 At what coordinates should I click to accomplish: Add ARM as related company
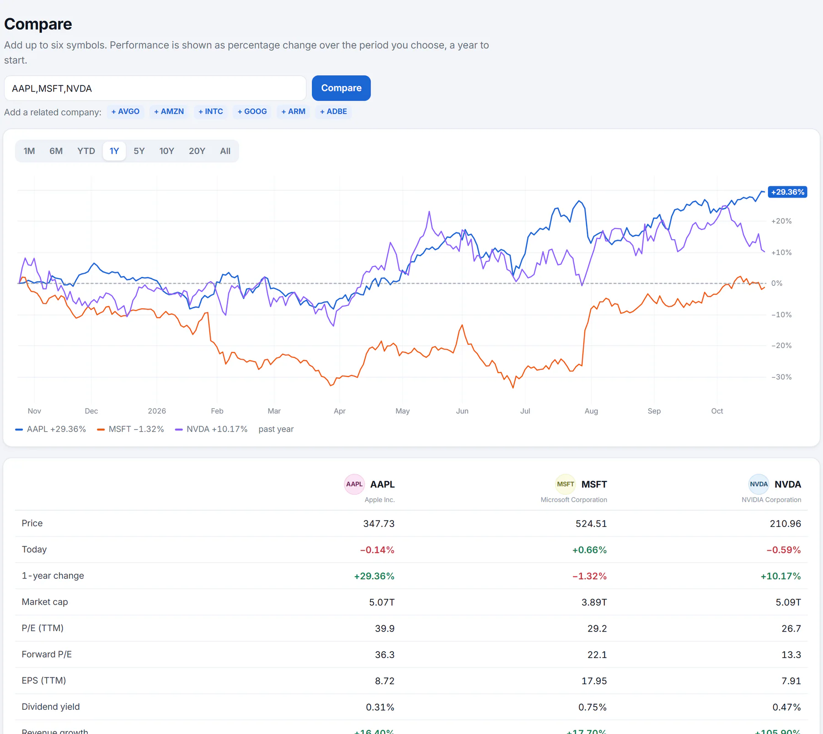[293, 112]
